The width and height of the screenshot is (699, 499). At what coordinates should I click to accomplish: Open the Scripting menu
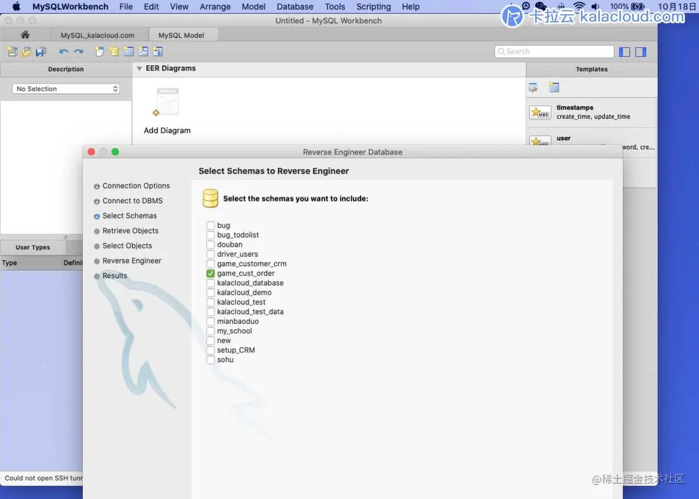click(373, 6)
